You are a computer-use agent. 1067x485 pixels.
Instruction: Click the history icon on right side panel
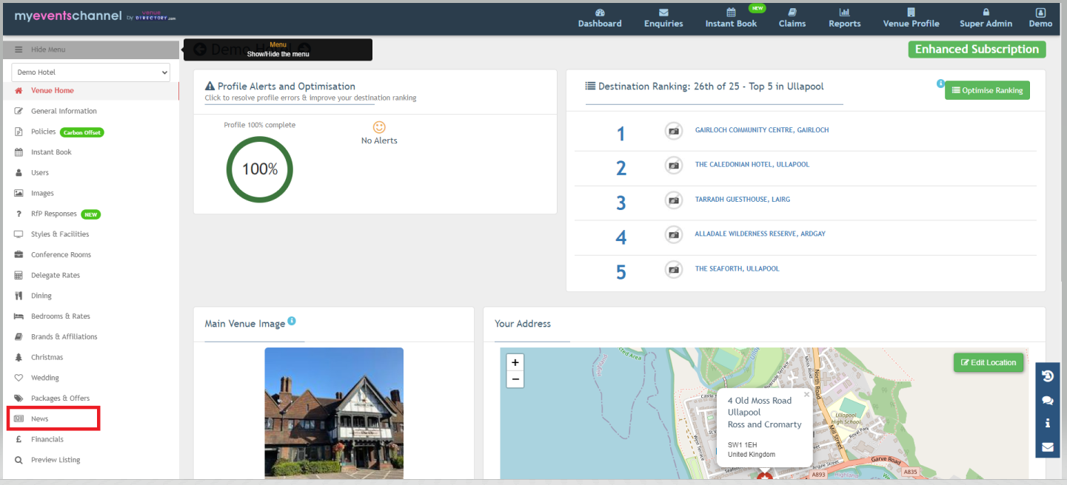click(x=1047, y=376)
